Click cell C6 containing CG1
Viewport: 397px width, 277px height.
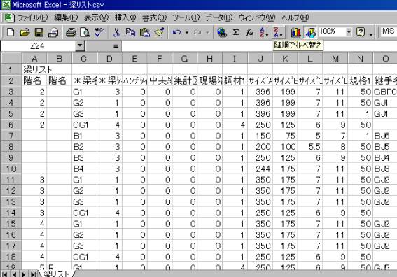click(x=84, y=125)
